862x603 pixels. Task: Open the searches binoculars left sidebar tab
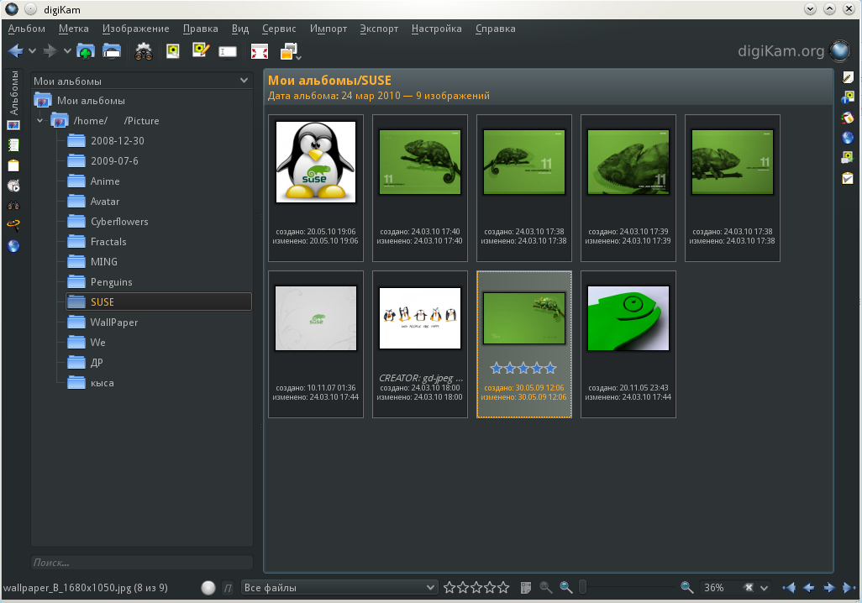[x=13, y=206]
